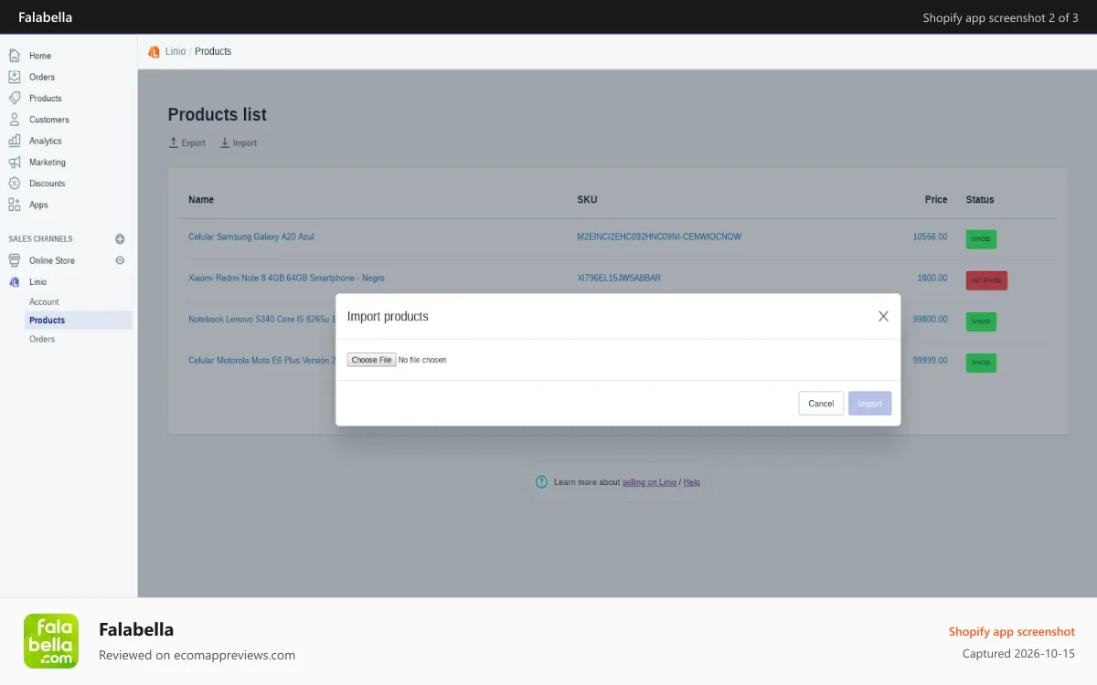Click 'No file chosen' text in dialog
This screenshot has height=685, width=1097.
pyautogui.click(x=422, y=360)
